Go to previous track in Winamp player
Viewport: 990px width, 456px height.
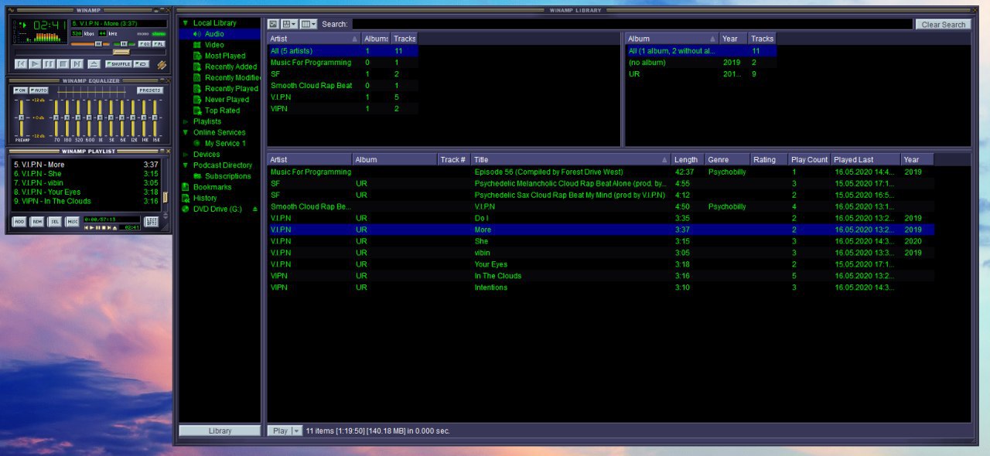point(21,64)
